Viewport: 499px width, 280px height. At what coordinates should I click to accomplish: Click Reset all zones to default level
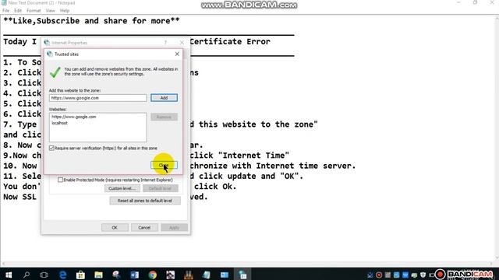[x=145, y=201]
